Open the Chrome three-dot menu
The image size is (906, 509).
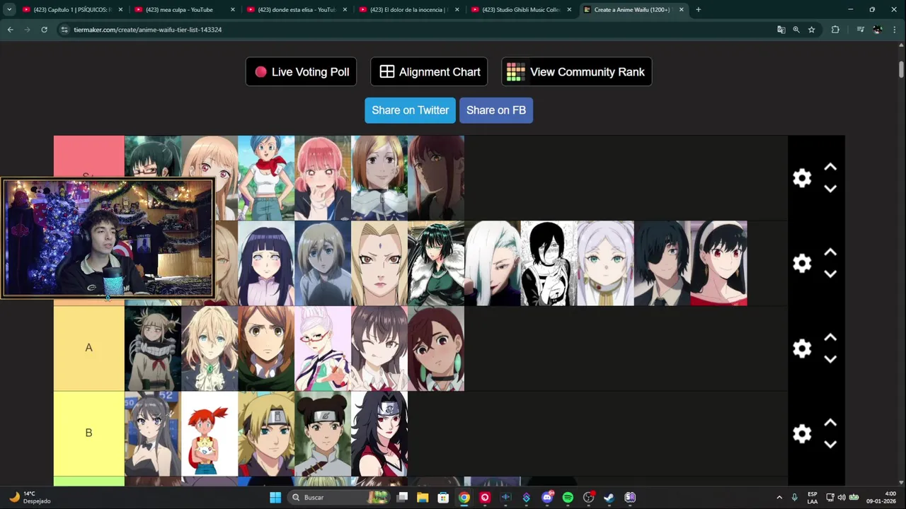tap(895, 30)
